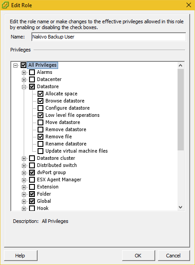Check the Hook checkbox
This screenshot has width=195, height=265.
coord(32,208)
